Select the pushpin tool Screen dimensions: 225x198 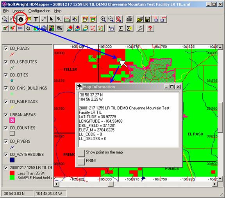pos(59,19)
